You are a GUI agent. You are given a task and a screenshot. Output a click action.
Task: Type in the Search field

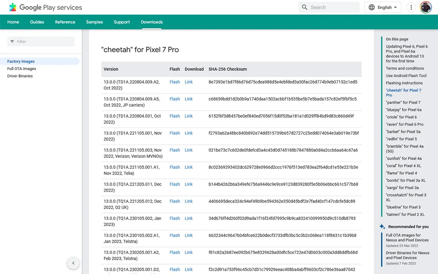tap(333, 7)
